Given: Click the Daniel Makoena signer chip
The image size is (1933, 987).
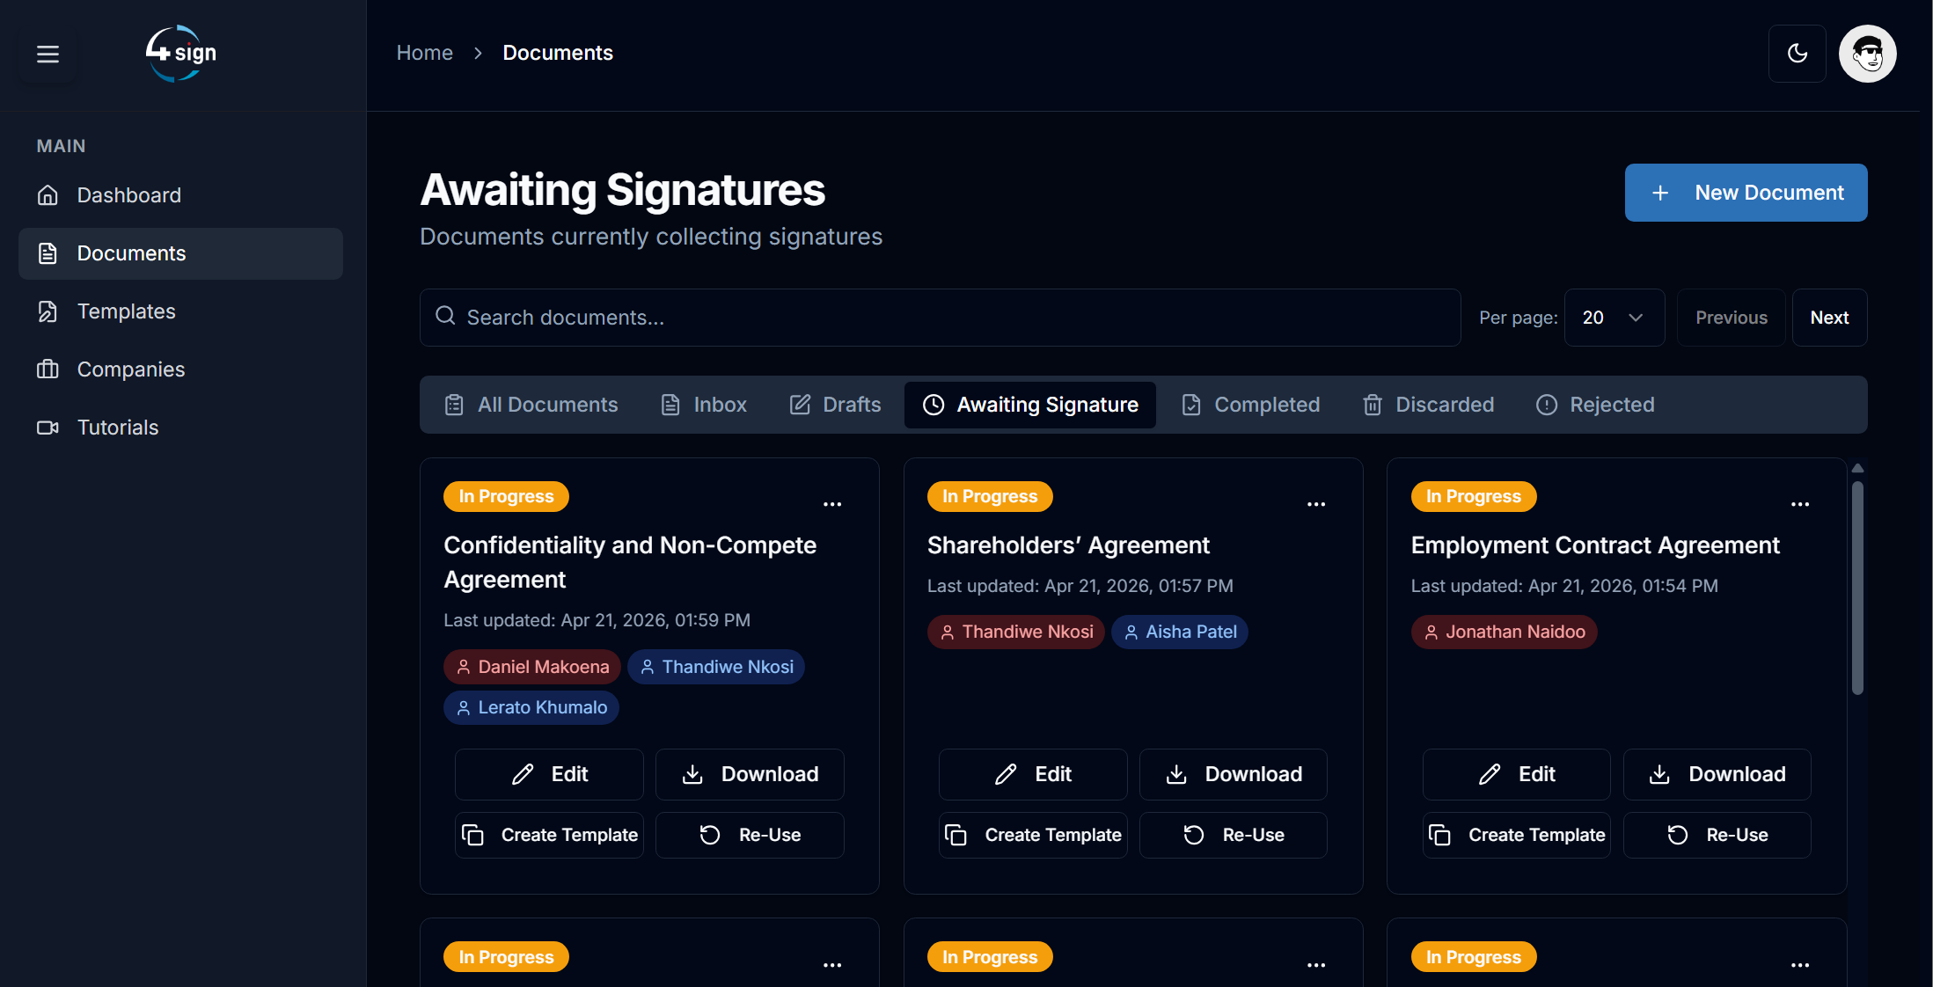Looking at the screenshot, I should click(x=532, y=667).
